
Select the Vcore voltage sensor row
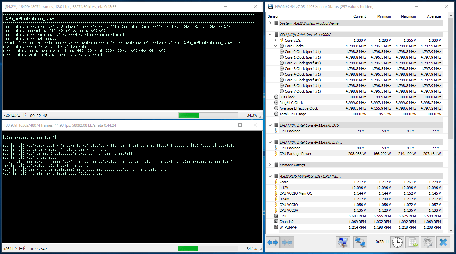point(284,182)
